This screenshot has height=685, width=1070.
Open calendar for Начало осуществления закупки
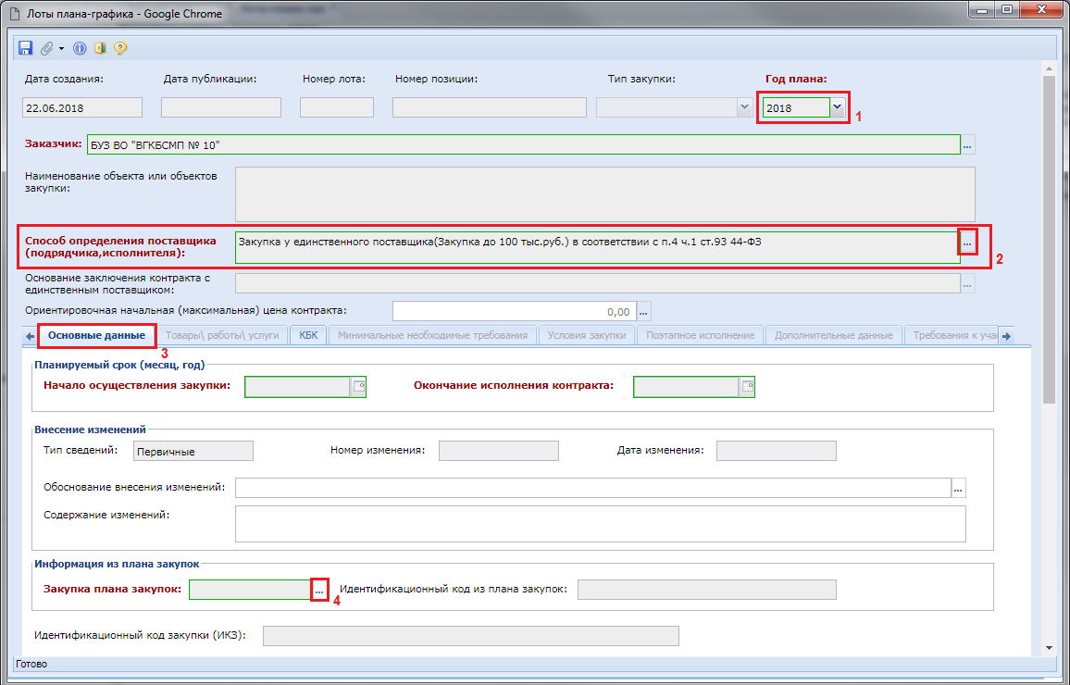tap(359, 387)
